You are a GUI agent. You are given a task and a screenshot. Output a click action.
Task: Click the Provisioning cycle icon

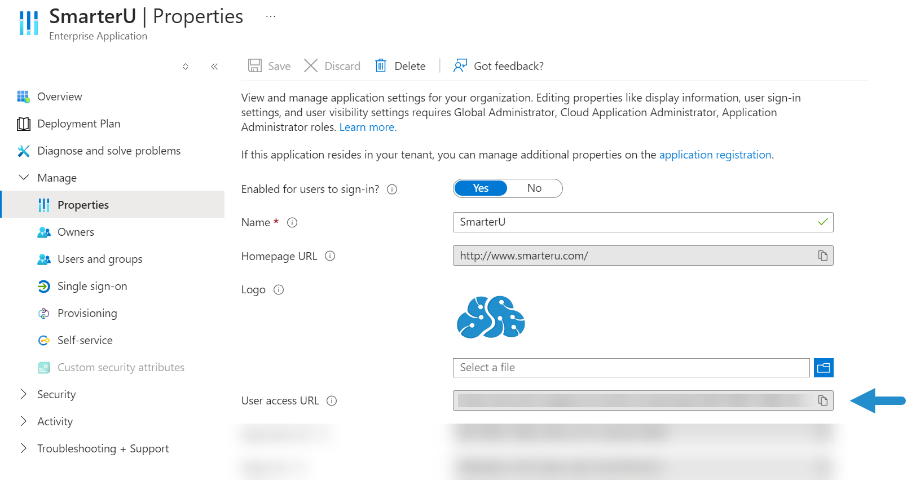coord(44,313)
